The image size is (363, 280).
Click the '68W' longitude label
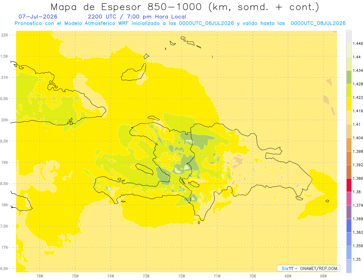pyautogui.click(x=323, y=276)
